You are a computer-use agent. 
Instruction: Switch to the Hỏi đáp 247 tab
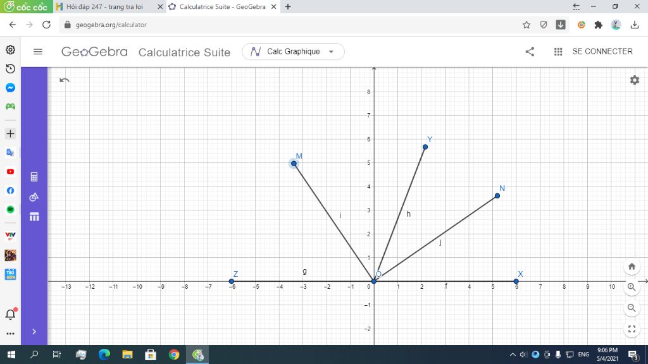105,6
